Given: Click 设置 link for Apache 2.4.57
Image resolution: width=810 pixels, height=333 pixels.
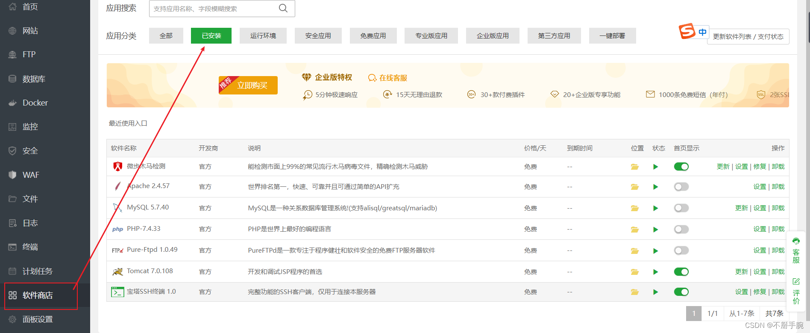Looking at the screenshot, I should (x=760, y=187).
